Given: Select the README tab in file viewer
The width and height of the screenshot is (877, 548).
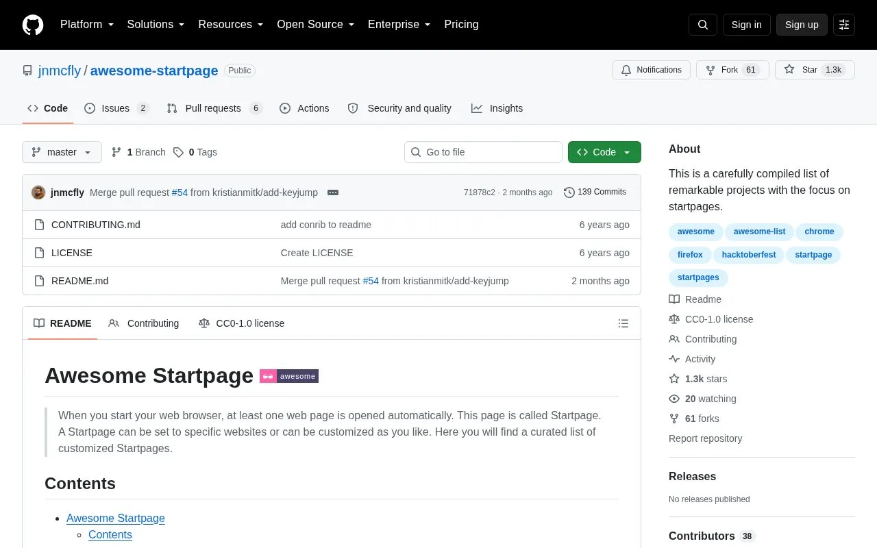Looking at the screenshot, I should coord(62,323).
